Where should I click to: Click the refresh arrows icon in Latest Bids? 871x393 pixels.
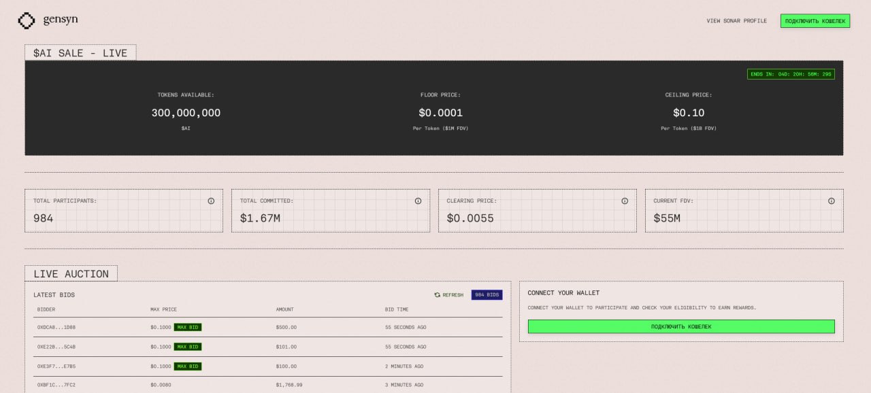click(x=438, y=295)
